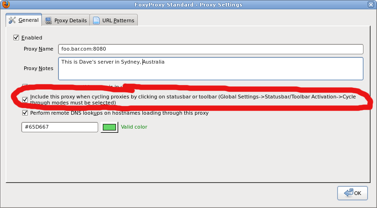Click the OK button
The width and height of the screenshot is (377, 208).
click(352, 193)
